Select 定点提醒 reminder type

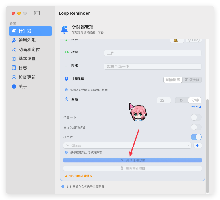coord(192,80)
